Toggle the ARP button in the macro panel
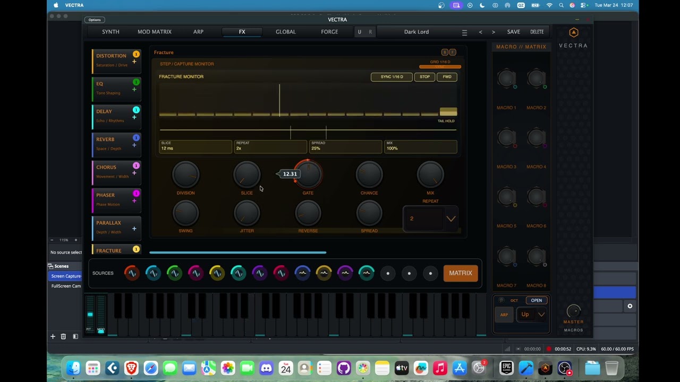The image size is (680, 382). [504, 315]
